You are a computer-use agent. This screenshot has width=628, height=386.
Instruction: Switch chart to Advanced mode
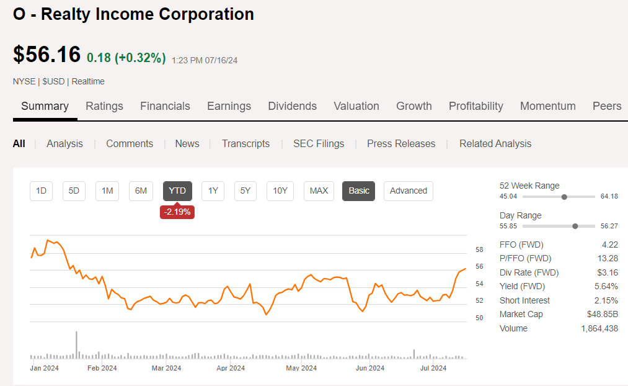(x=408, y=191)
